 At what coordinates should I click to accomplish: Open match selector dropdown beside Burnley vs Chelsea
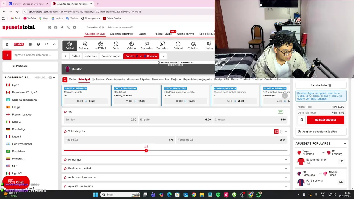[x=163, y=56]
